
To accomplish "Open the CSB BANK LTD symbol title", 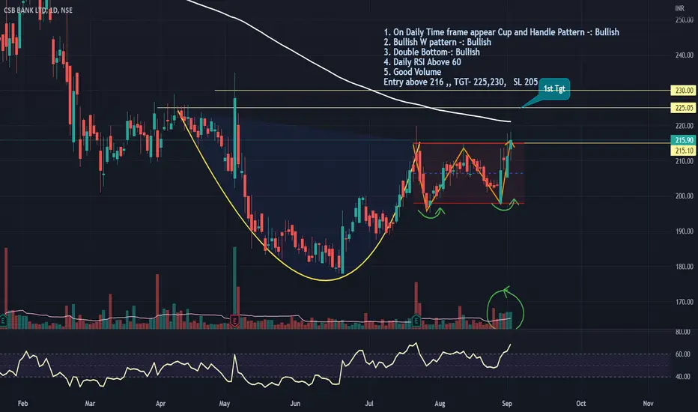I will 38,10.
